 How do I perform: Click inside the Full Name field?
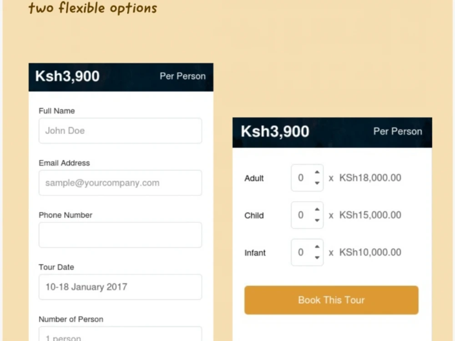point(120,130)
